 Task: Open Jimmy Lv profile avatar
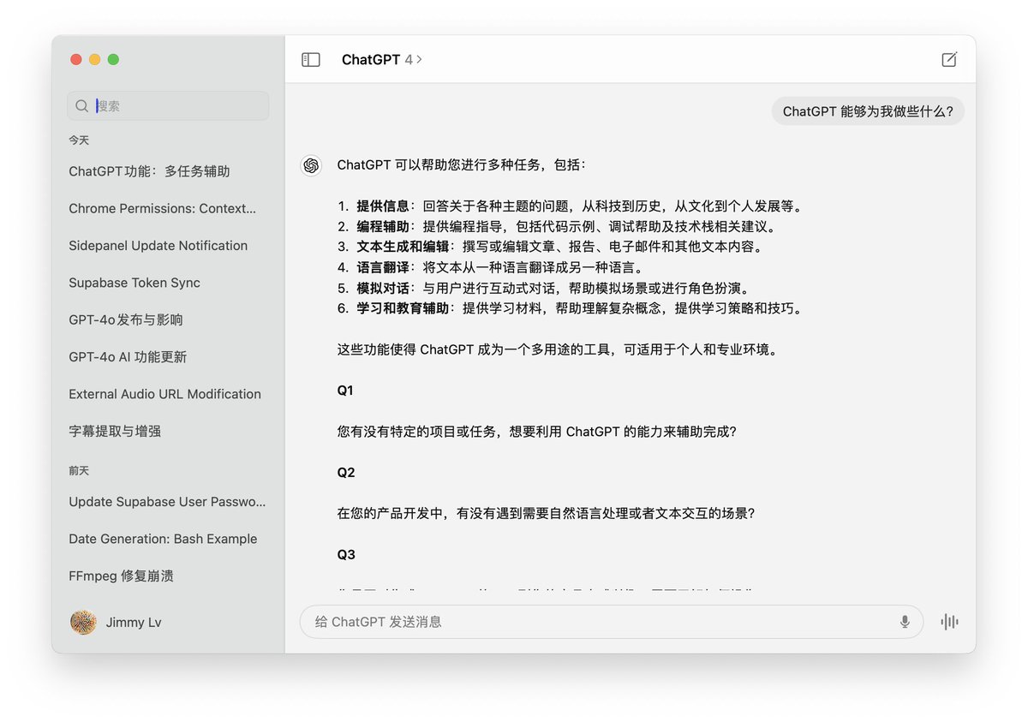[83, 623]
